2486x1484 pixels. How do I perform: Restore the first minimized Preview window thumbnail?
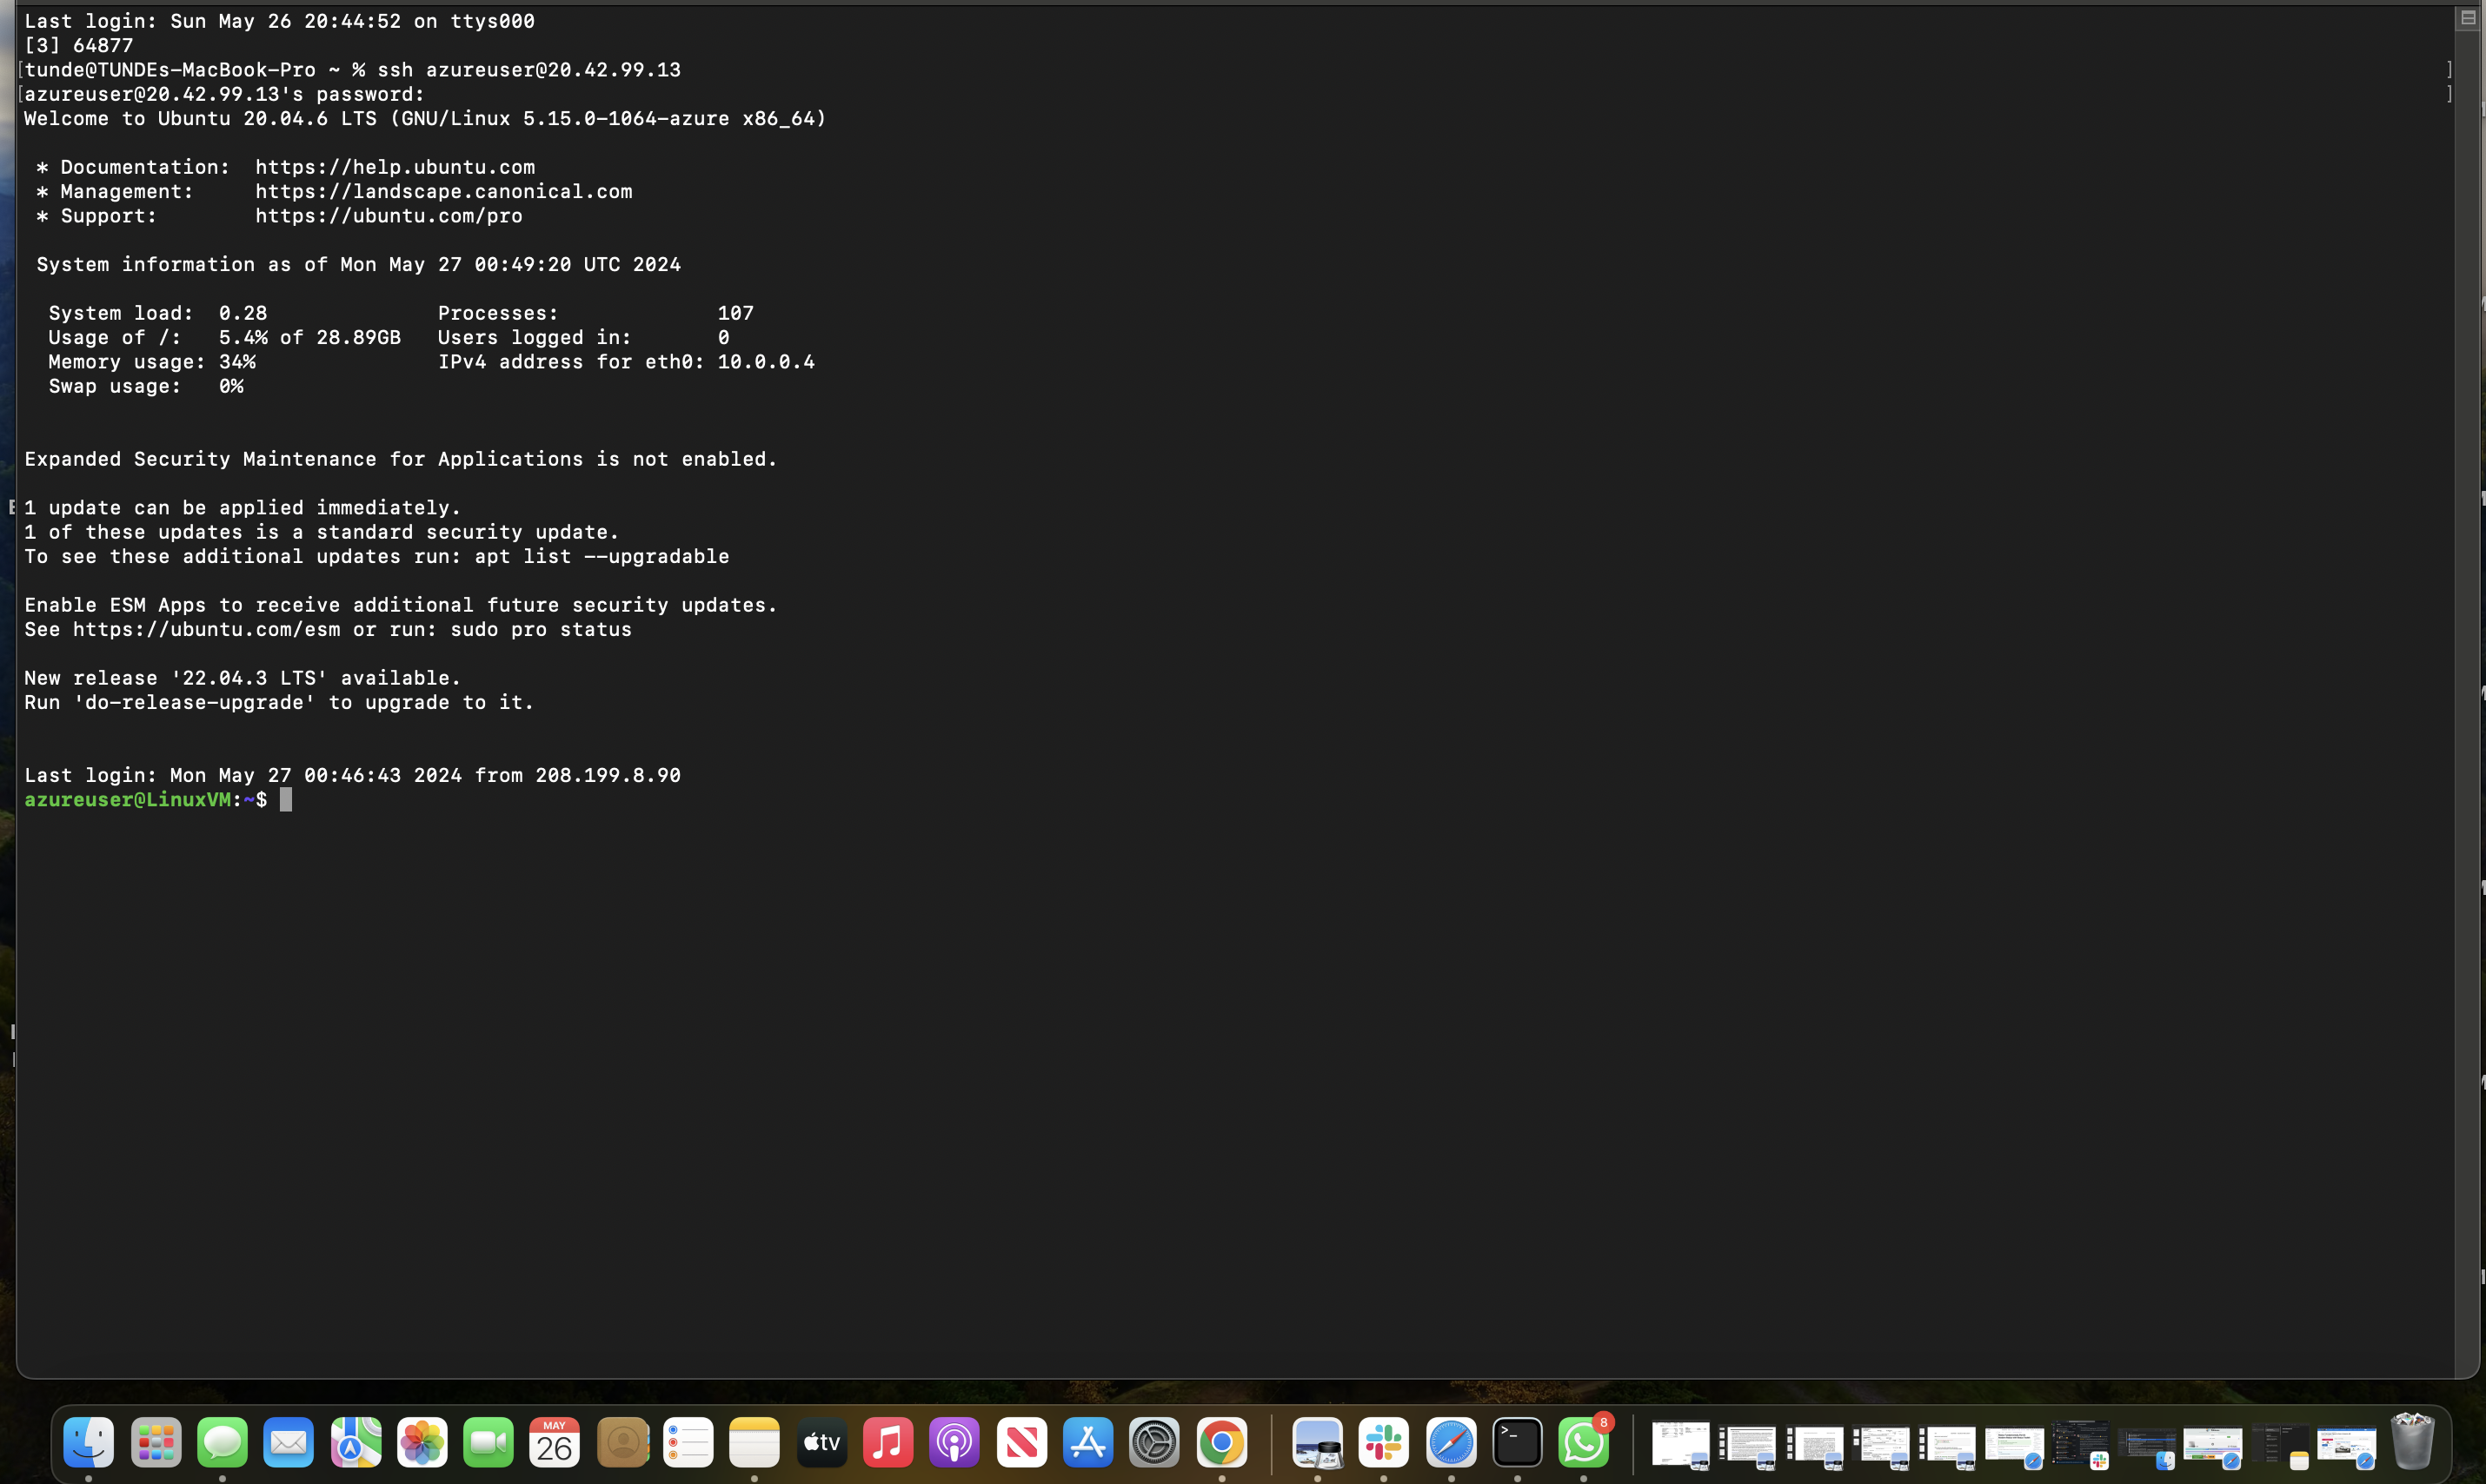click(1679, 1445)
